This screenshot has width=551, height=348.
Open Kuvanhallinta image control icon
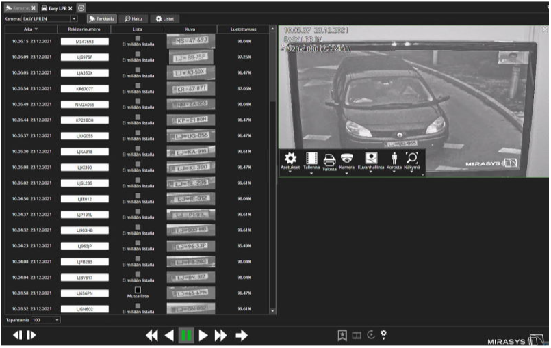[x=372, y=158]
